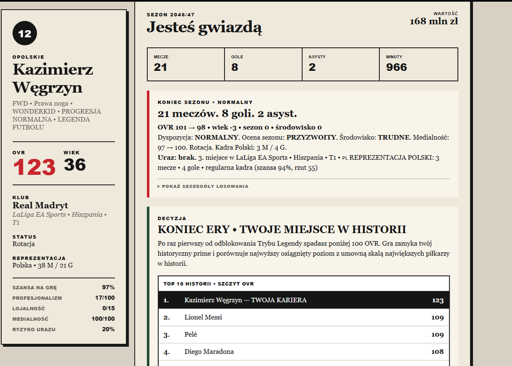Click the red OVR value 123
The width and height of the screenshot is (512, 366).
tap(34, 167)
